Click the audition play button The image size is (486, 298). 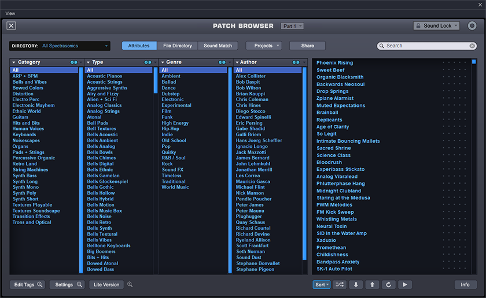click(405, 284)
